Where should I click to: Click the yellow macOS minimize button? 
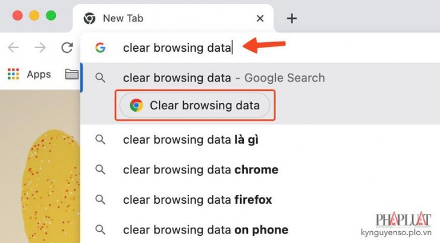[34, 16]
